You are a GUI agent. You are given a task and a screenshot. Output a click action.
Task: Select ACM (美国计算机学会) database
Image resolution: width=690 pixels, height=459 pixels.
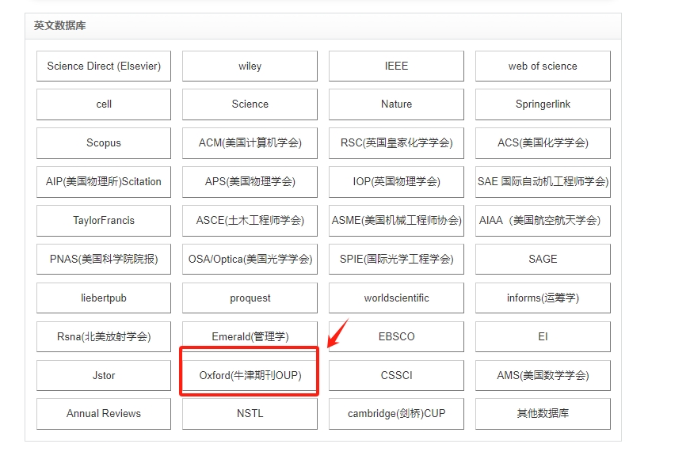[250, 143]
